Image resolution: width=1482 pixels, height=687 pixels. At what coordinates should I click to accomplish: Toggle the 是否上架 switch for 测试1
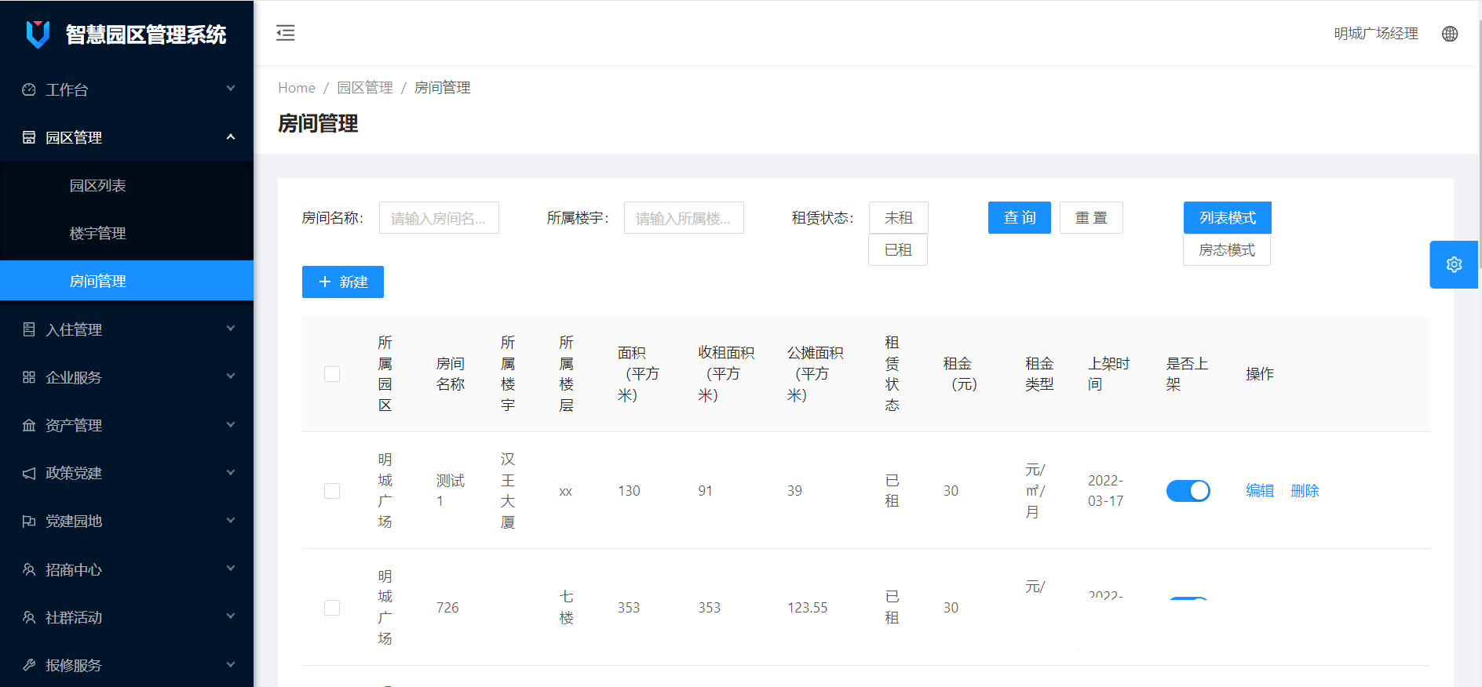(x=1188, y=491)
